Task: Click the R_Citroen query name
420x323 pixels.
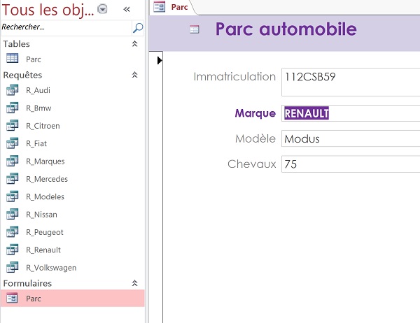Action: coord(43,126)
